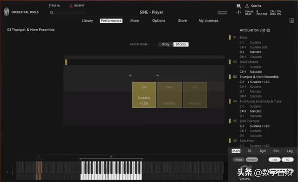This screenshot has width=298, height=182.
Task: Click the horizontal bars icon beside SINE - Player
Action: (x=223, y=13)
